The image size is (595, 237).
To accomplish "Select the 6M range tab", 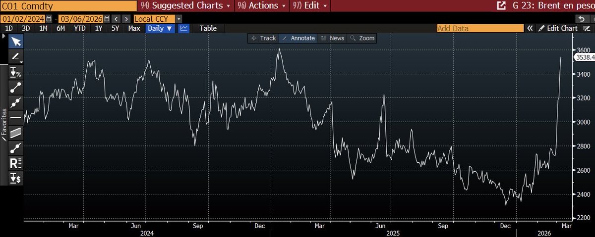I will (60, 28).
